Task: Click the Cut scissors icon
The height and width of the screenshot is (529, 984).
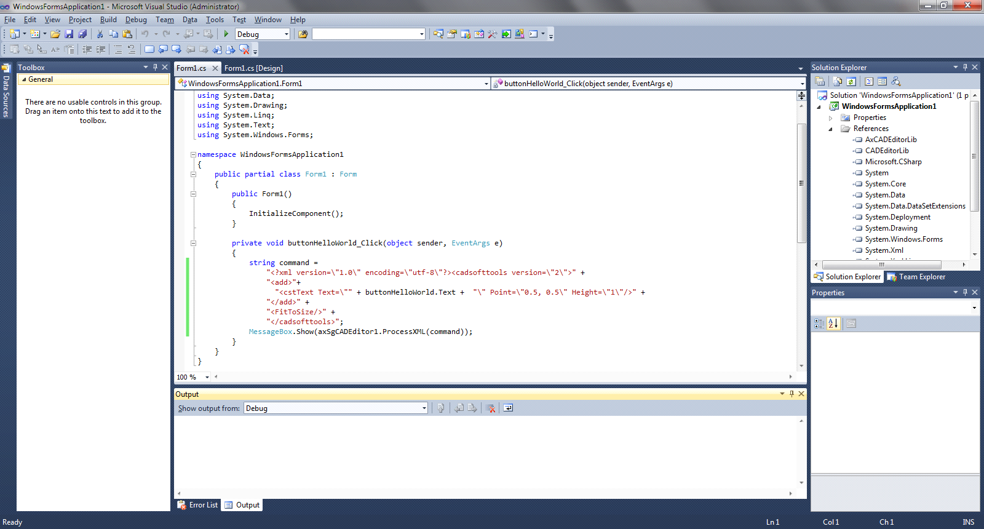Action: [100, 34]
